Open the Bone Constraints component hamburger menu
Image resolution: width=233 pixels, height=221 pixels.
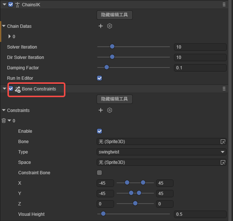click(x=224, y=89)
